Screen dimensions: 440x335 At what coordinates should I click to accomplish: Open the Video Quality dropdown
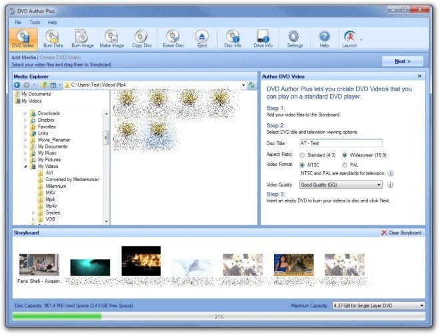point(341,184)
